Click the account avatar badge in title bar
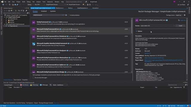 coord(174,2)
